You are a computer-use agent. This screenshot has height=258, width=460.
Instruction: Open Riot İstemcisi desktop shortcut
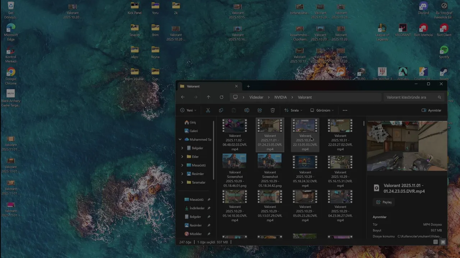point(423,30)
